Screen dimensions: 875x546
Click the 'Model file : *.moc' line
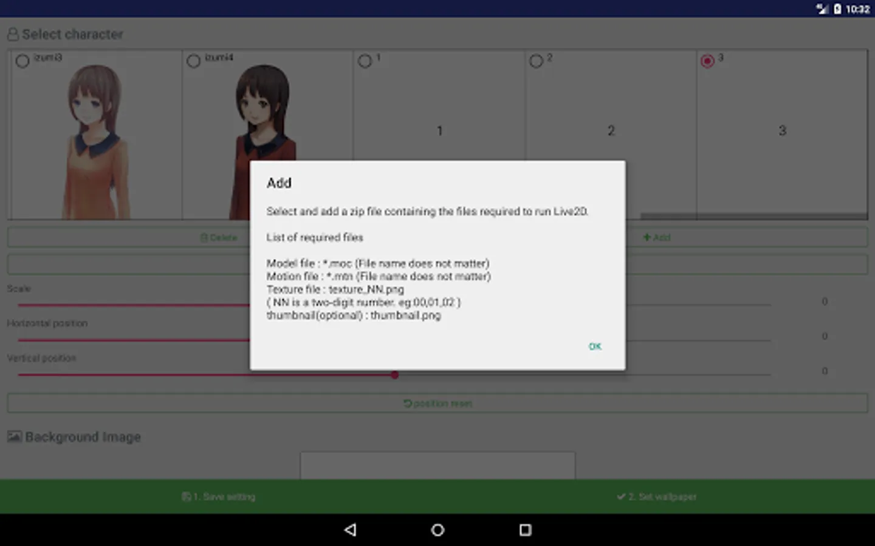(378, 263)
